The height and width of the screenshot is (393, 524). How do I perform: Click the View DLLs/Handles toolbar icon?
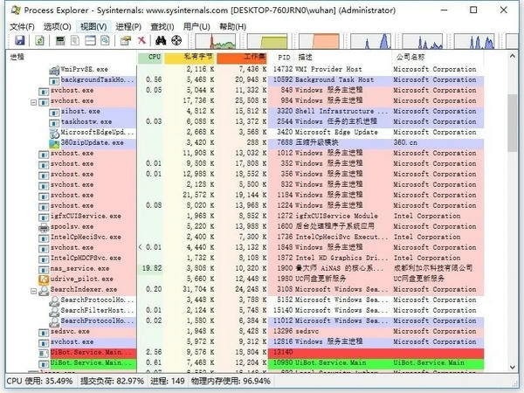(x=106, y=41)
